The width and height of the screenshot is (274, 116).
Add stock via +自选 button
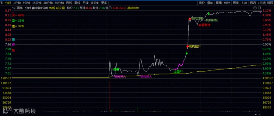[x=262, y=3]
